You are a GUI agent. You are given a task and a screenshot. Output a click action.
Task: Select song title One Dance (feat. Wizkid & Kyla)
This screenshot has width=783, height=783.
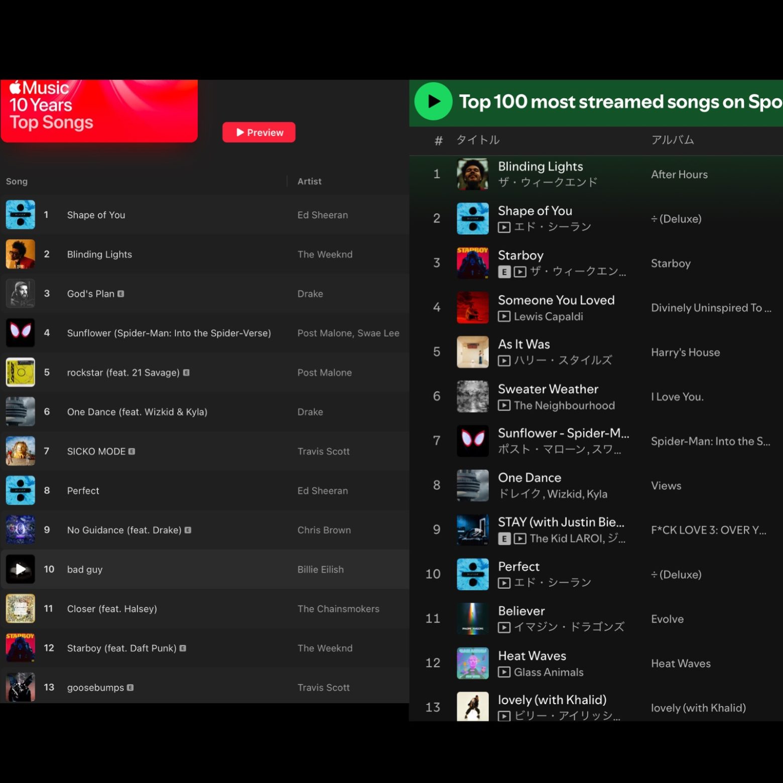click(137, 412)
